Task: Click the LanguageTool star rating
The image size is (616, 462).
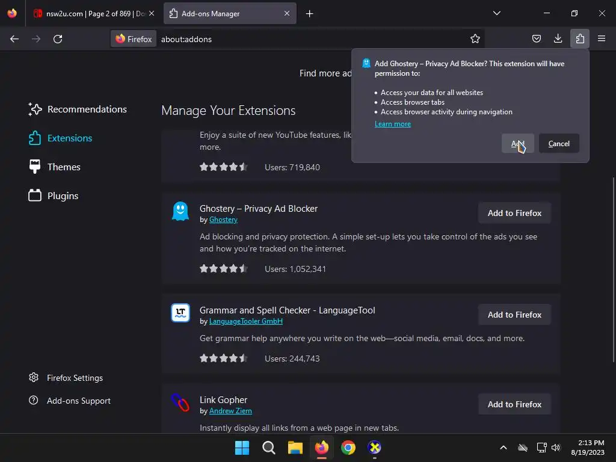Action: coord(224,359)
